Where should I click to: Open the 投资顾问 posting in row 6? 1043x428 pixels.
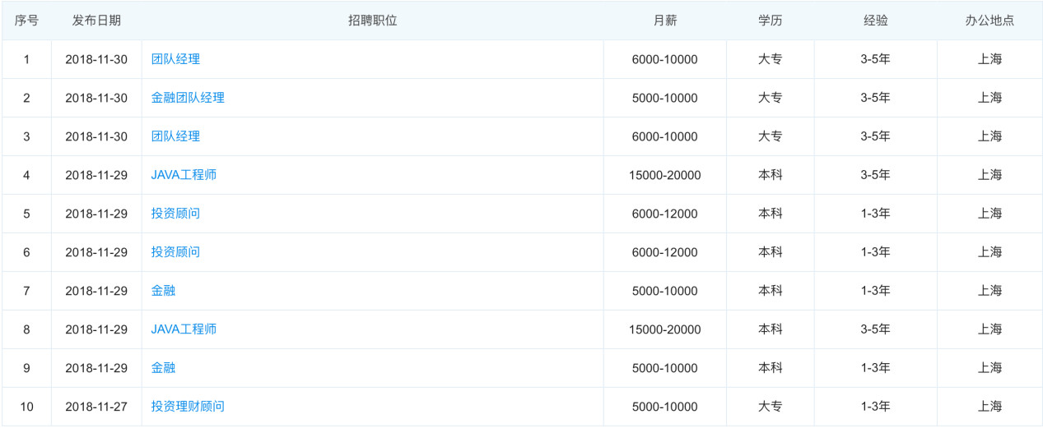[x=175, y=252]
